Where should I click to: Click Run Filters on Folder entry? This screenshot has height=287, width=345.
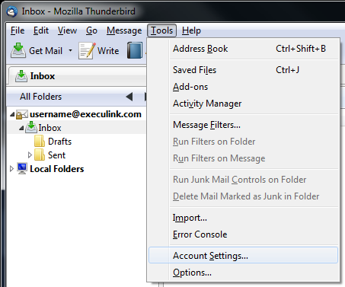(x=243, y=142)
